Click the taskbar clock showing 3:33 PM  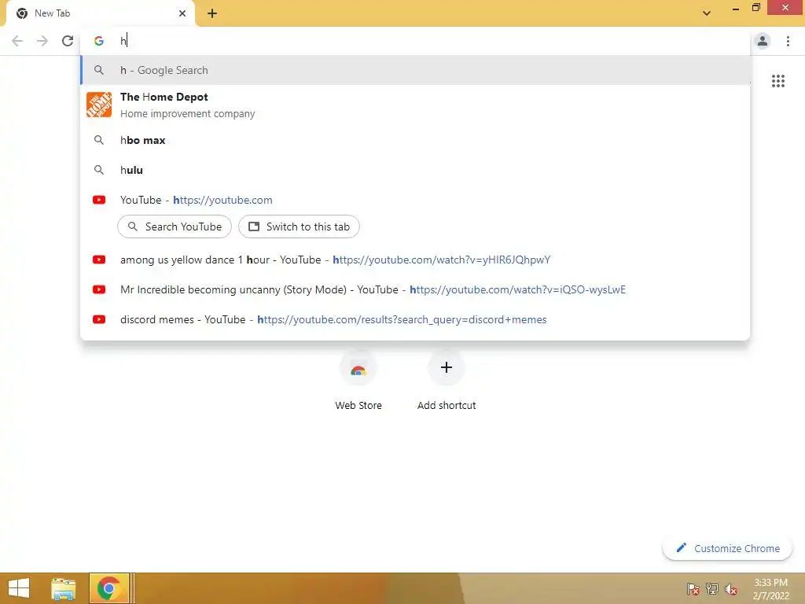click(x=770, y=589)
